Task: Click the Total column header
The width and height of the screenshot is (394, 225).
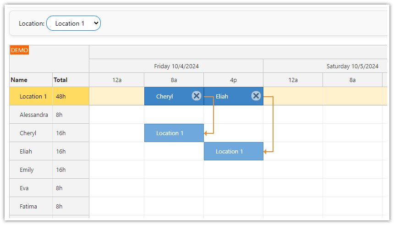Action: (60, 80)
